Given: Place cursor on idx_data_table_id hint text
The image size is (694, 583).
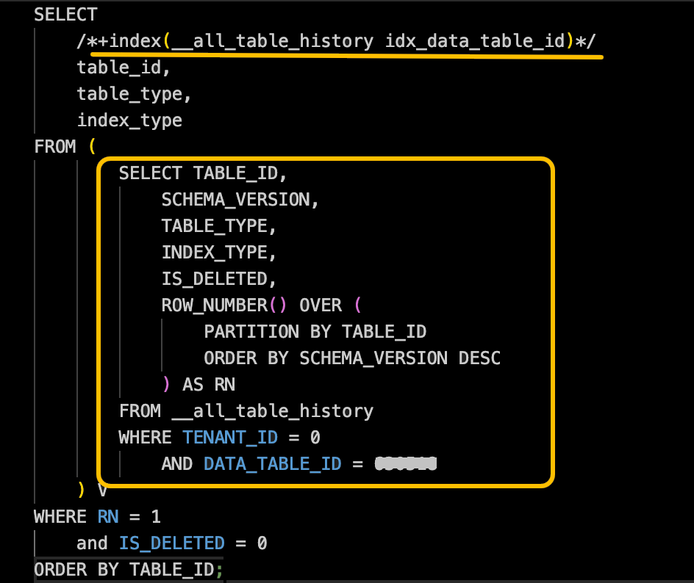Looking at the screenshot, I should click(x=475, y=40).
